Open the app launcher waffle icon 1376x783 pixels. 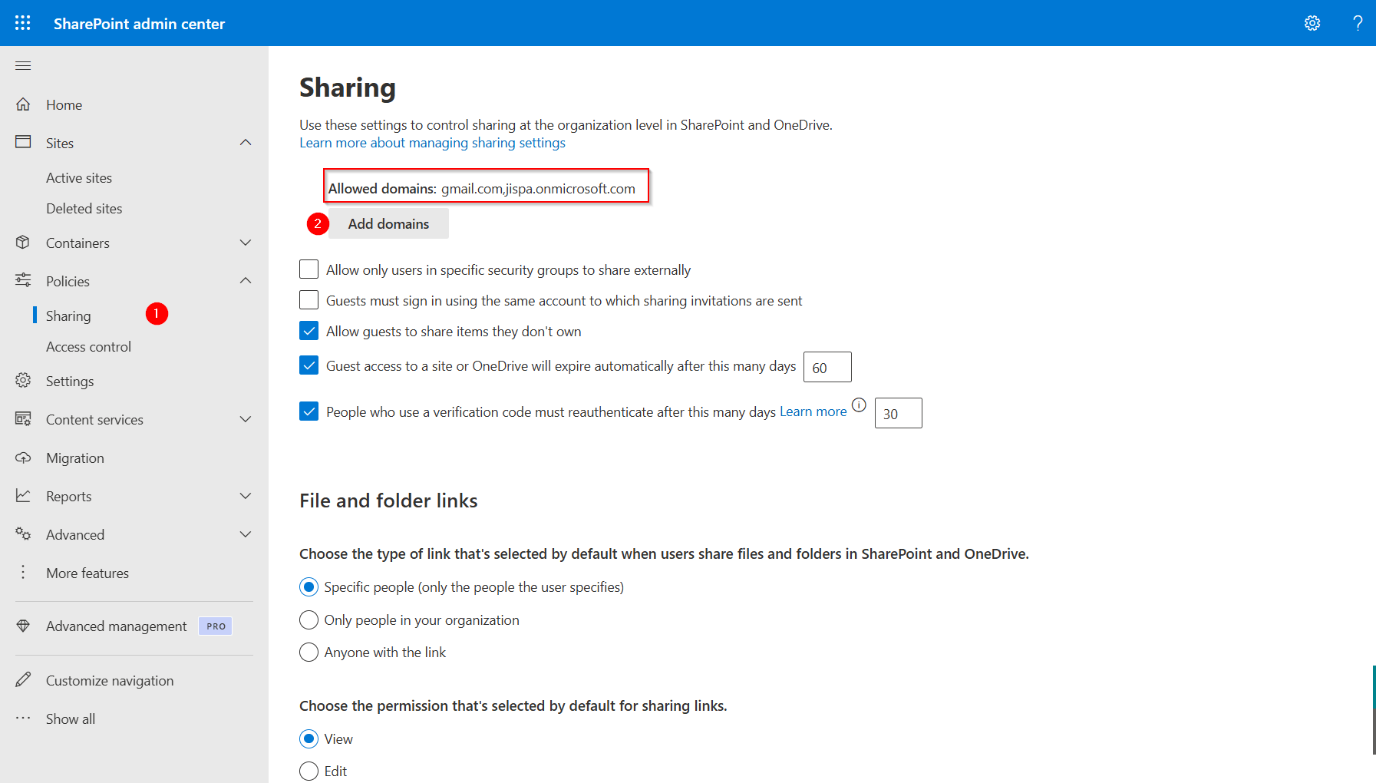pyautogui.click(x=22, y=22)
